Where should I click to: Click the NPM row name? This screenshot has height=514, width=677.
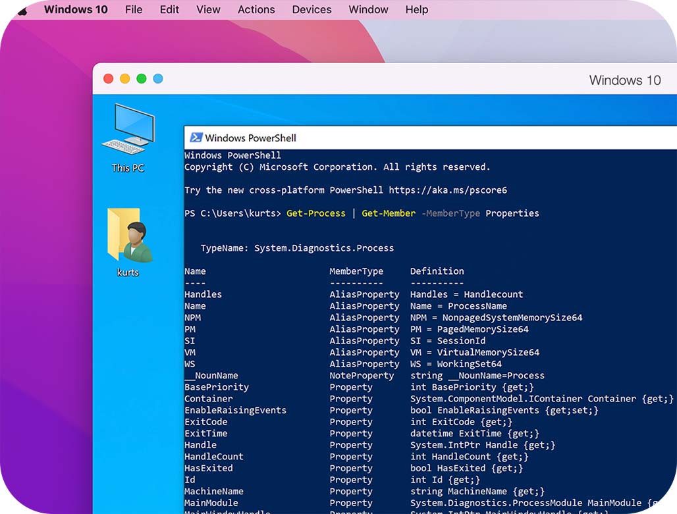[192, 318]
